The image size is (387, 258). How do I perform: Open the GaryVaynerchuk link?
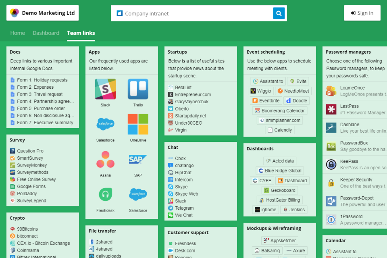coord(192,102)
